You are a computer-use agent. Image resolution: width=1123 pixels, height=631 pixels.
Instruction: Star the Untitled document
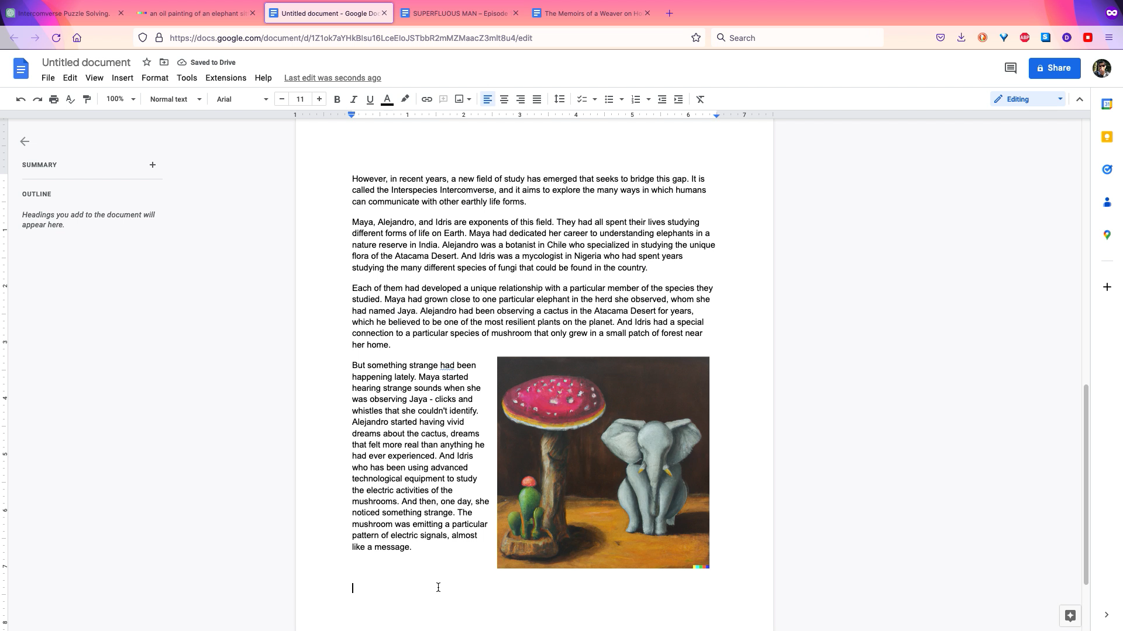pyautogui.click(x=147, y=62)
